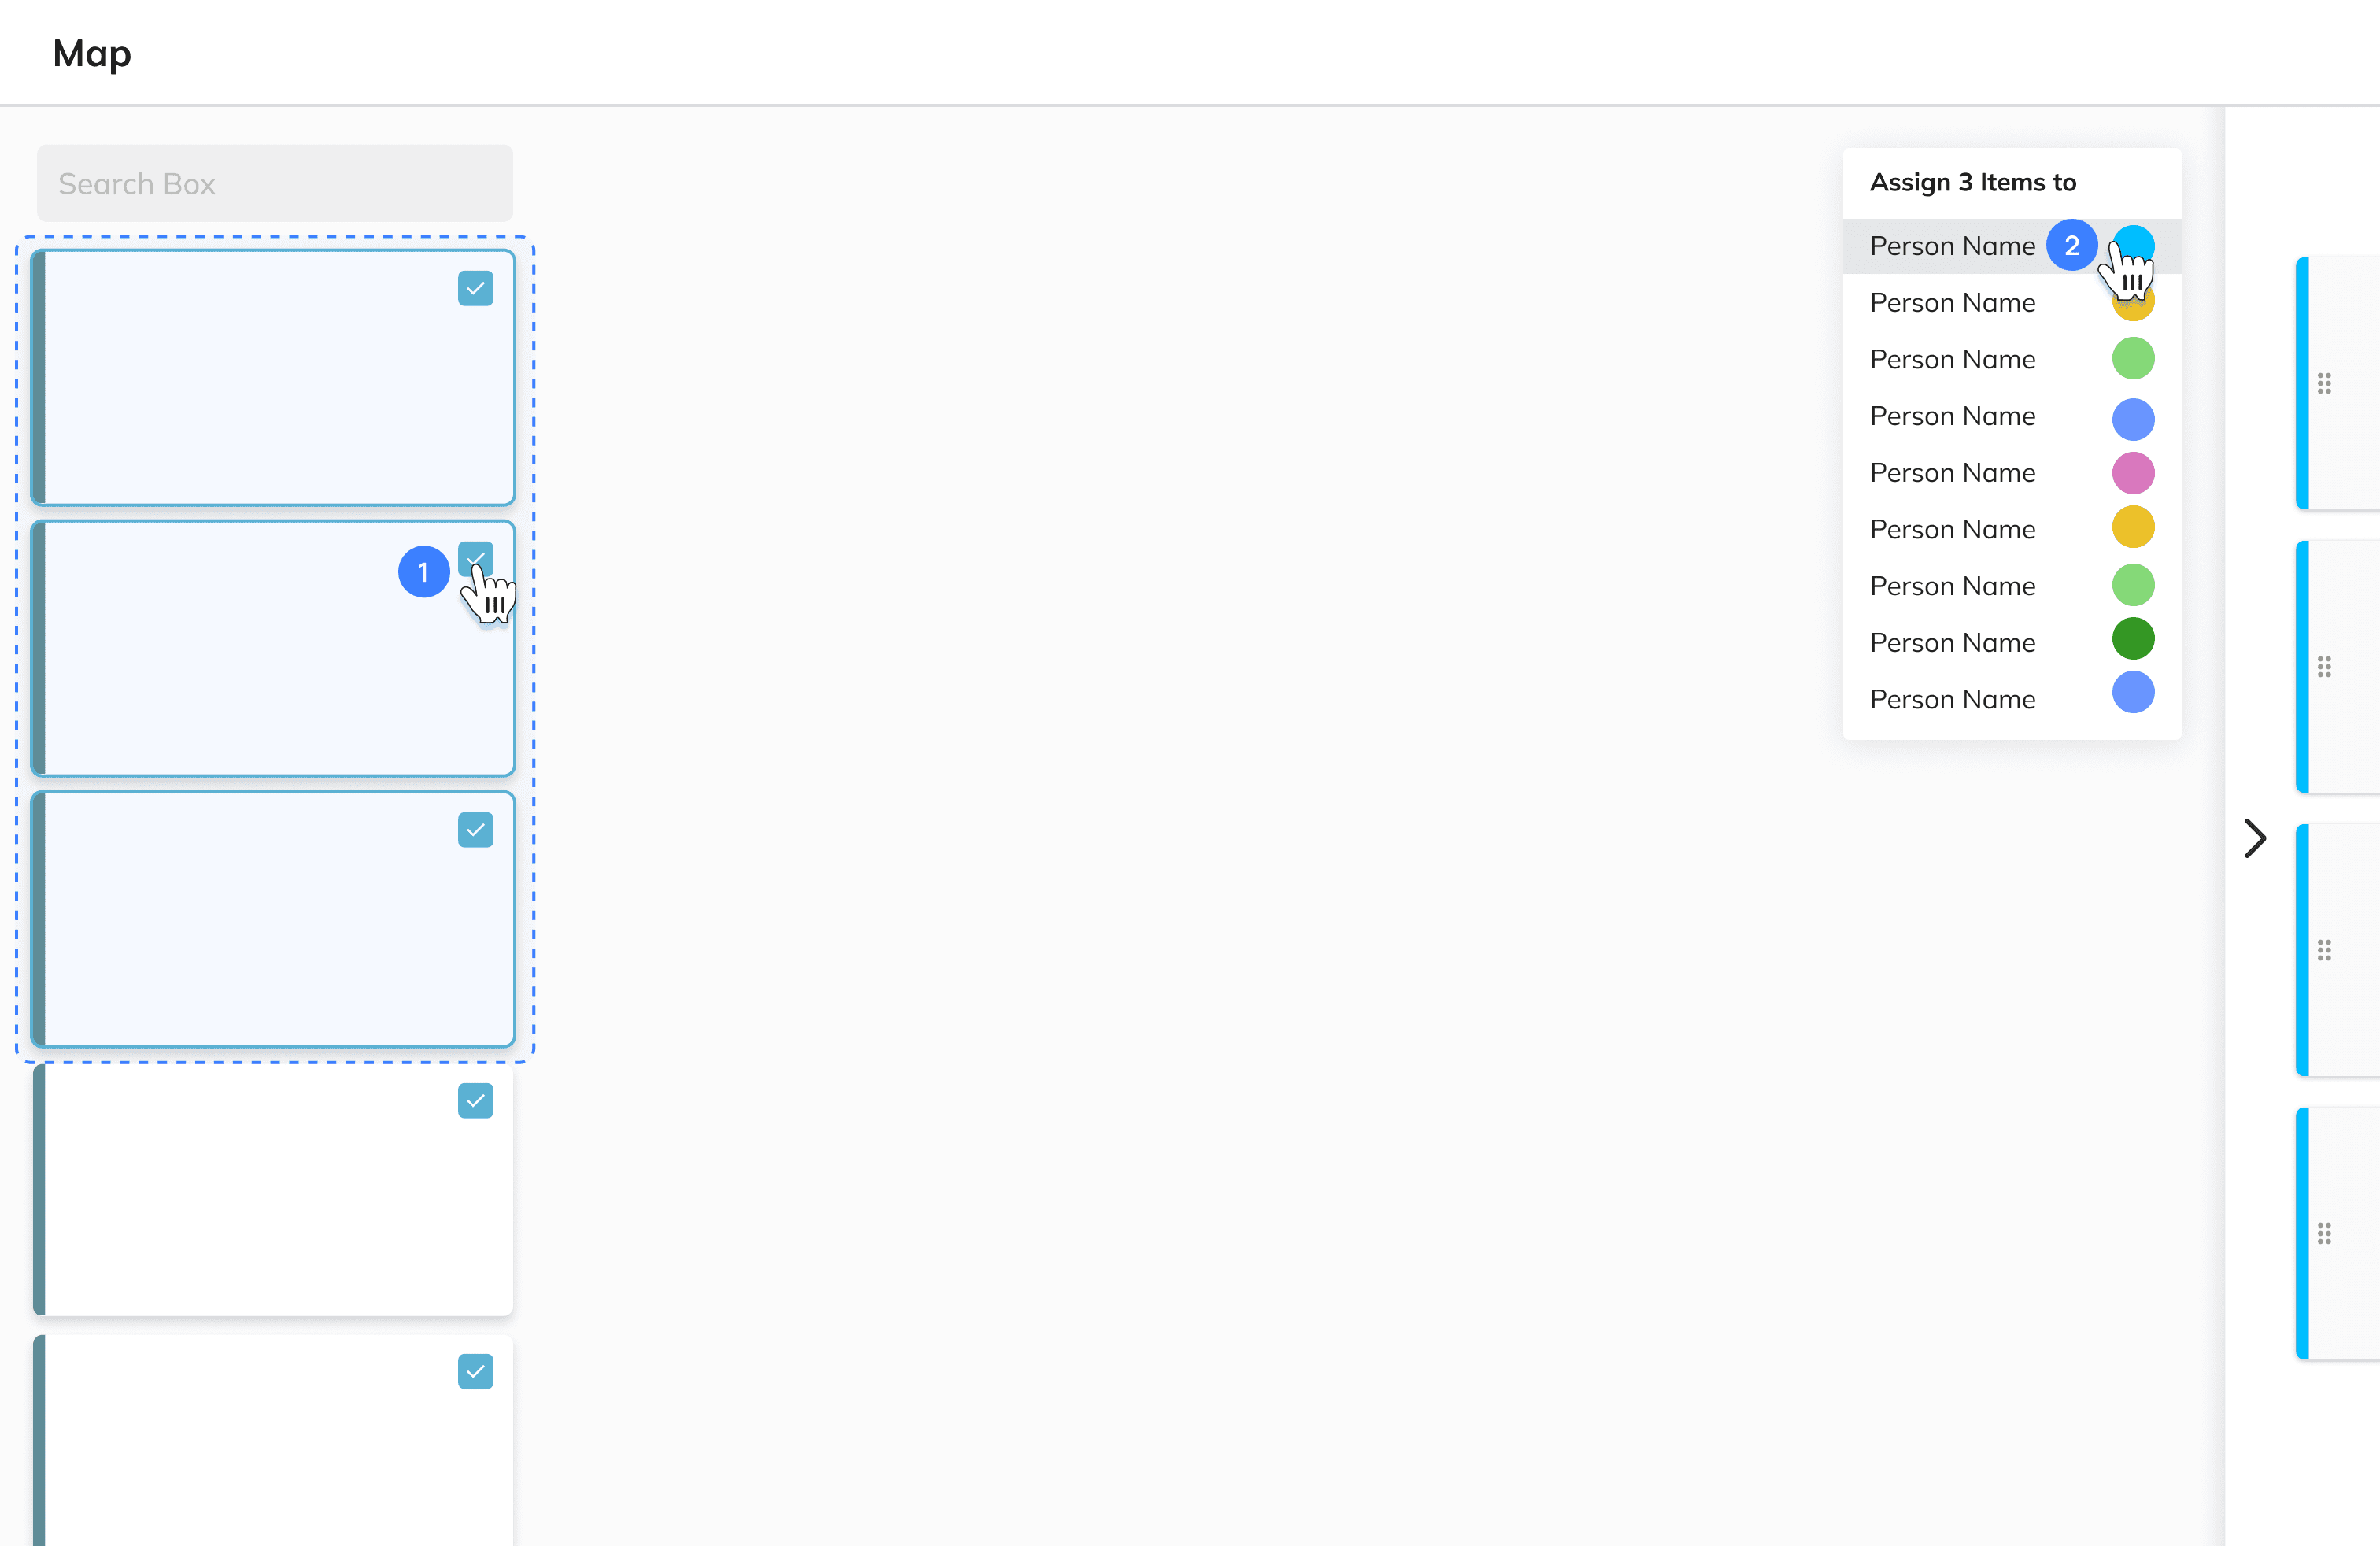
Task: Select third Person Name with light green dot
Action: [x=1951, y=359]
